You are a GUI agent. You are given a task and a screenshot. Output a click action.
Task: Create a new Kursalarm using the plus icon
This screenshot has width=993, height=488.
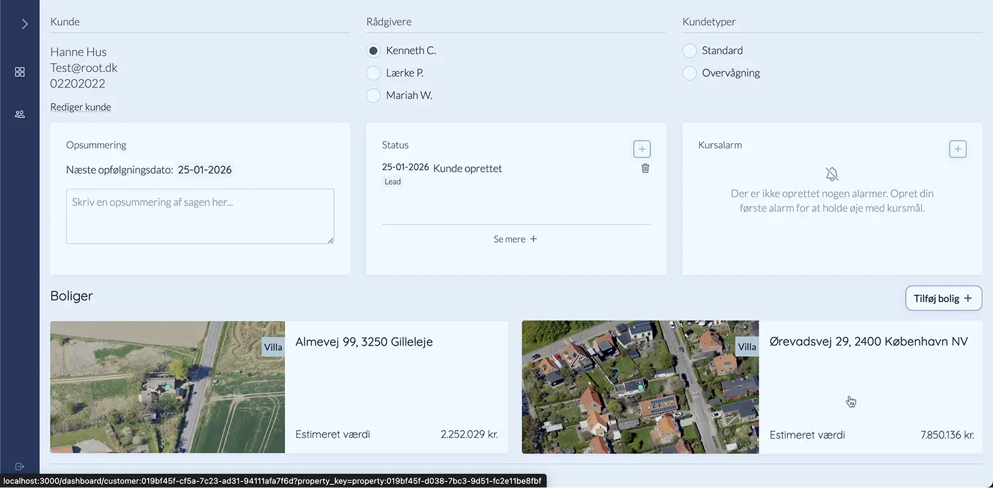[957, 148]
